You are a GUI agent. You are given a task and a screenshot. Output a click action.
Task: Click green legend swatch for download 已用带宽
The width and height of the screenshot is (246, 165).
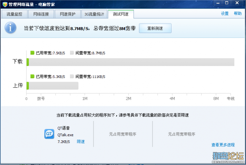[32, 53]
